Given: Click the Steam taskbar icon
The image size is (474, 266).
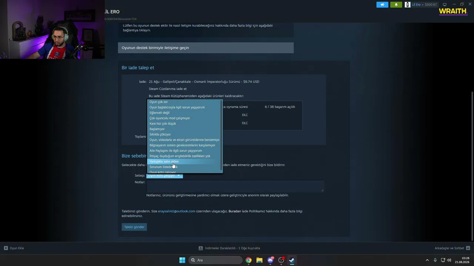Looking at the screenshot, I should point(292,260).
